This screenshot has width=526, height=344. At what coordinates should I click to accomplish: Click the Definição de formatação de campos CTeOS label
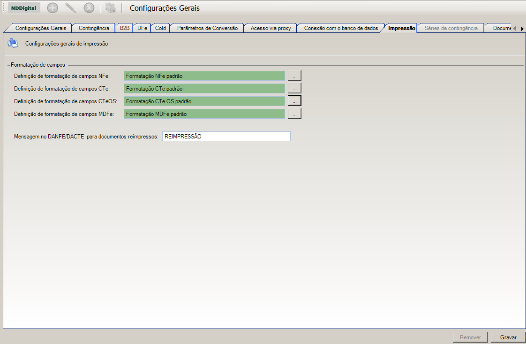(x=66, y=101)
